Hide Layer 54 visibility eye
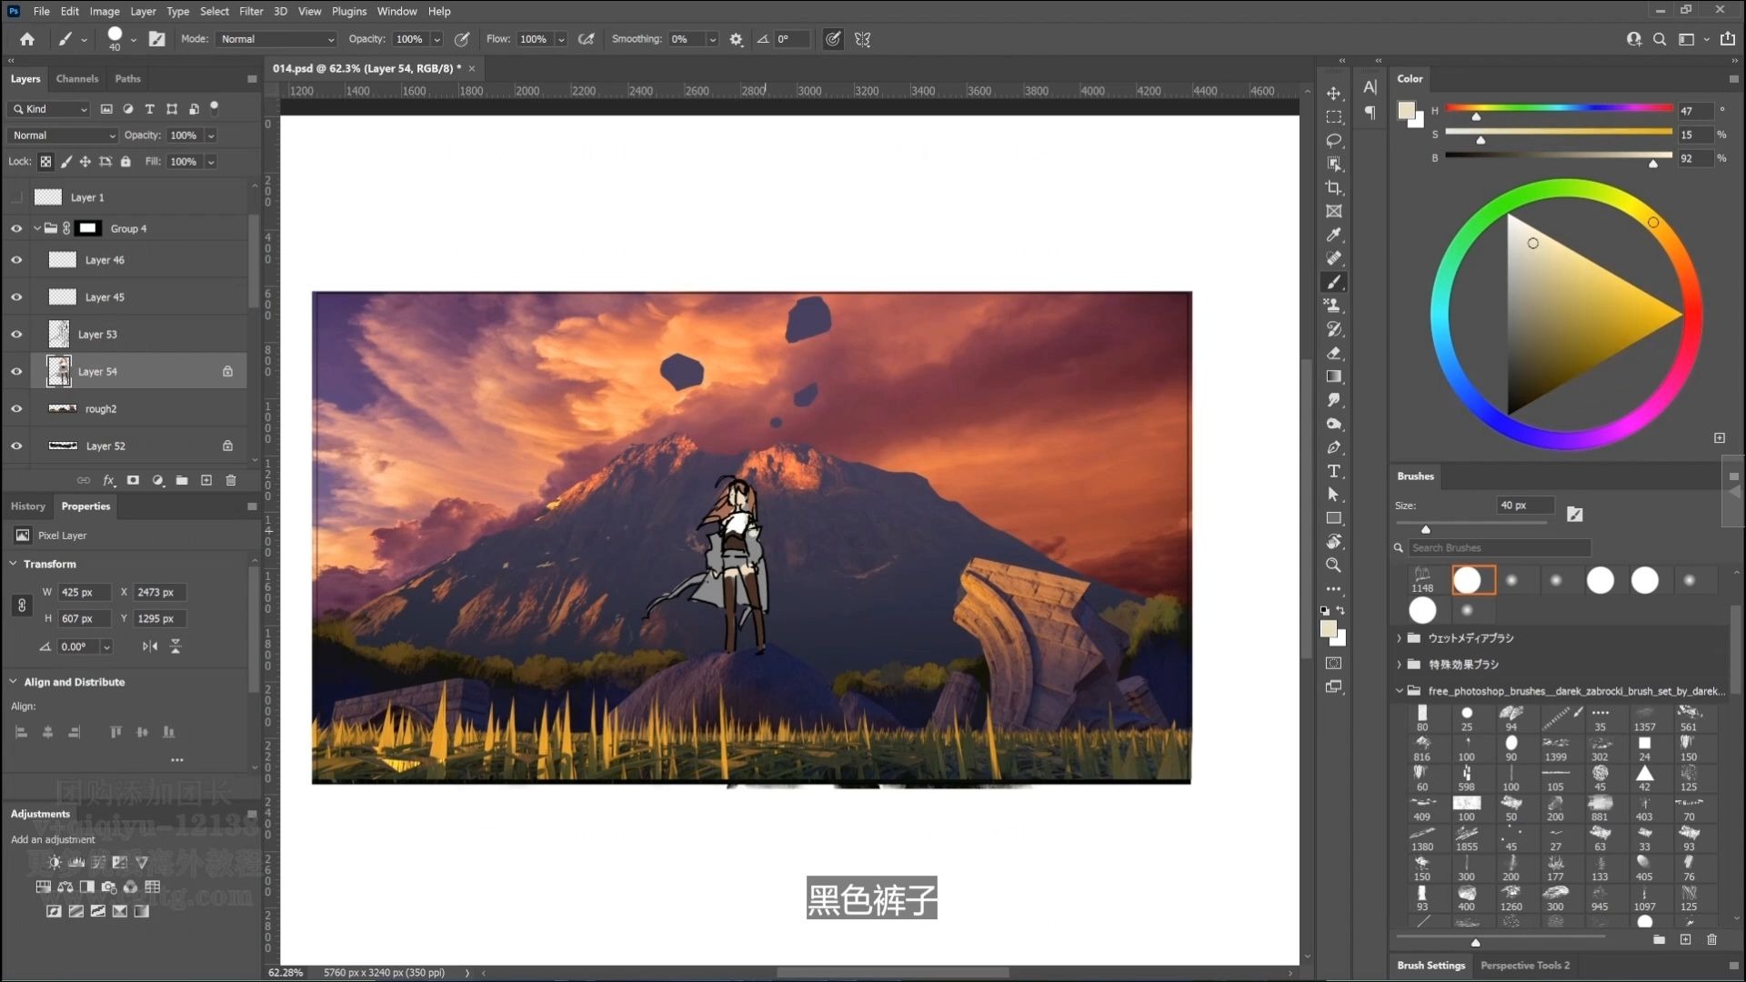The height and width of the screenshot is (982, 1746). point(16,372)
